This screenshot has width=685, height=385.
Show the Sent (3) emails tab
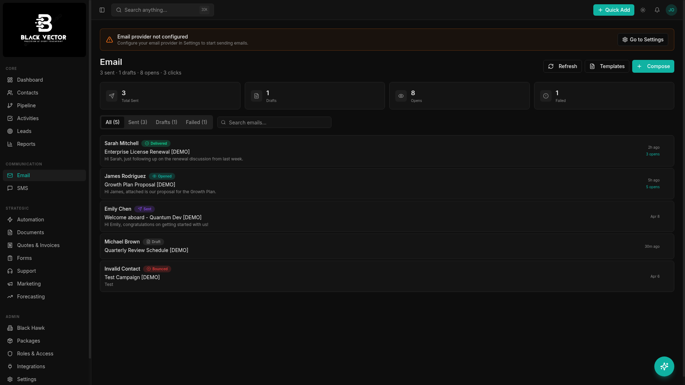pos(138,122)
